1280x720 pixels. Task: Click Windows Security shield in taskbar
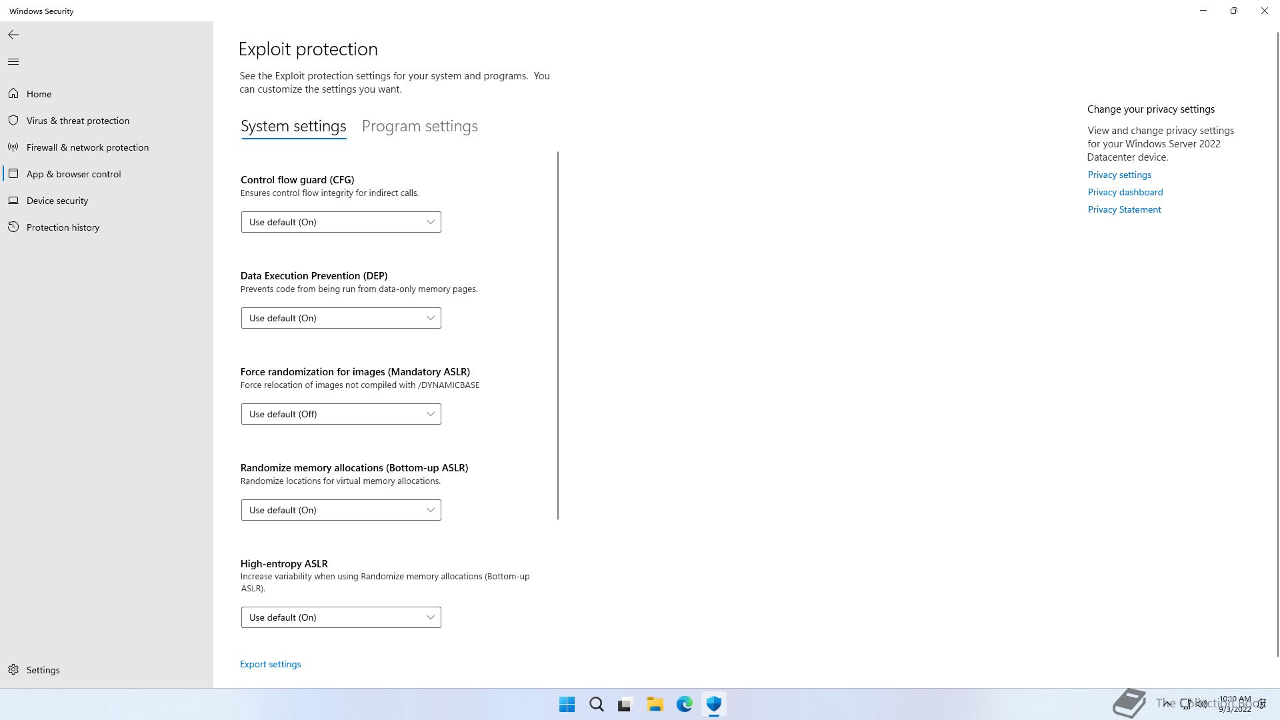coord(714,704)
